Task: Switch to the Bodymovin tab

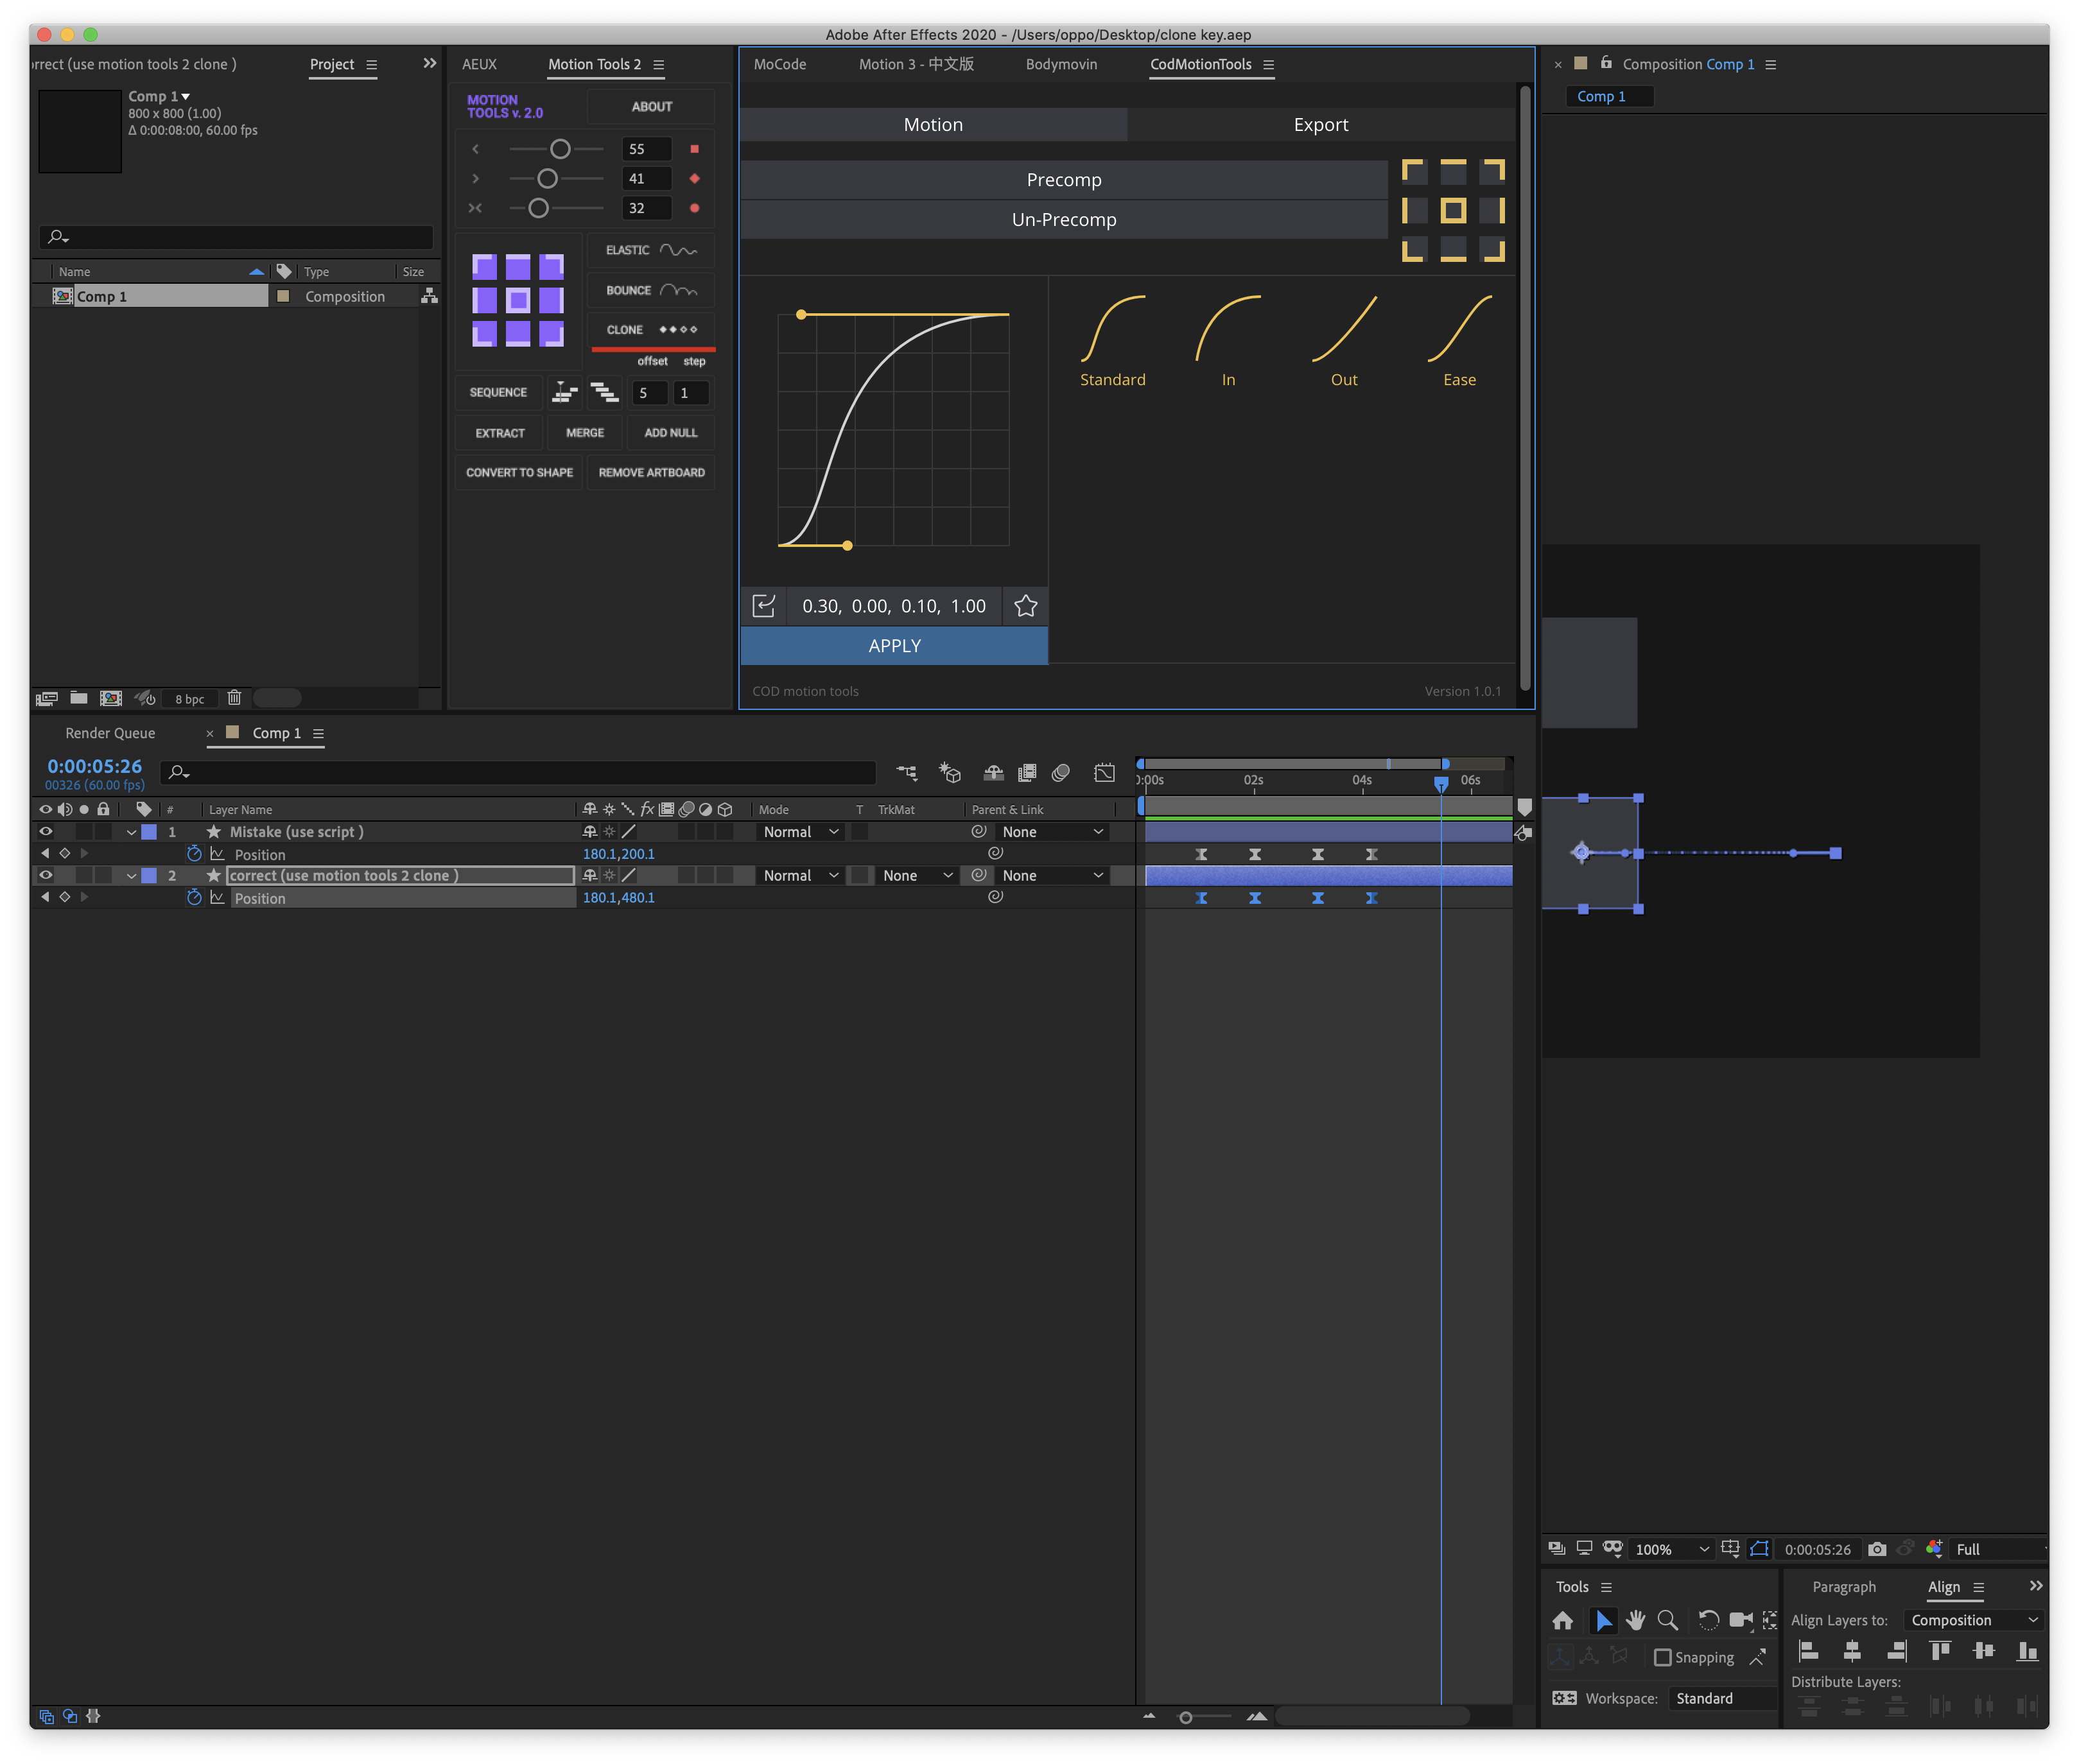Action: pos(1061,64)
